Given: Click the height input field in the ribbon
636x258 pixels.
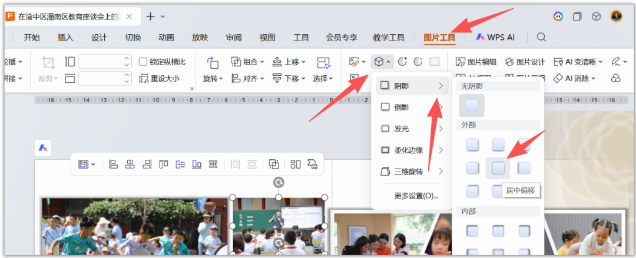Looking at the screenshot, I should 105,62.
